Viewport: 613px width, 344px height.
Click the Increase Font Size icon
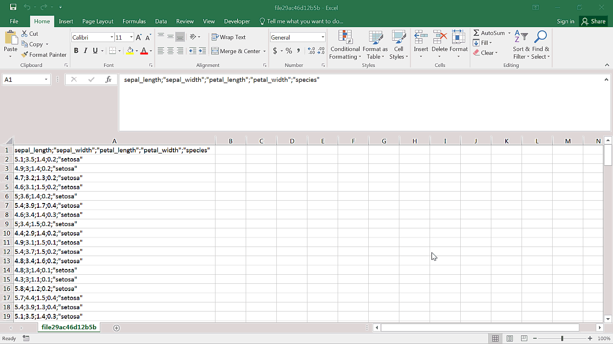tap(138, 37)
